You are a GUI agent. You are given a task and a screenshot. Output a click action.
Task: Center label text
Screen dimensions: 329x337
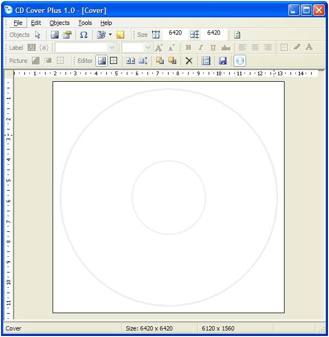255,48
